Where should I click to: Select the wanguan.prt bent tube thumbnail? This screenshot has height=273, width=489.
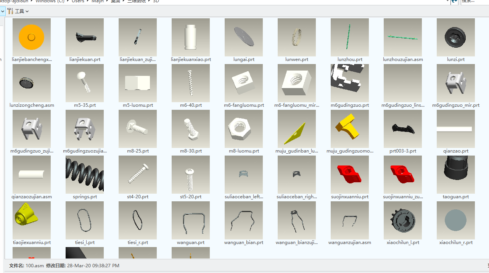(x=191, y=220)
